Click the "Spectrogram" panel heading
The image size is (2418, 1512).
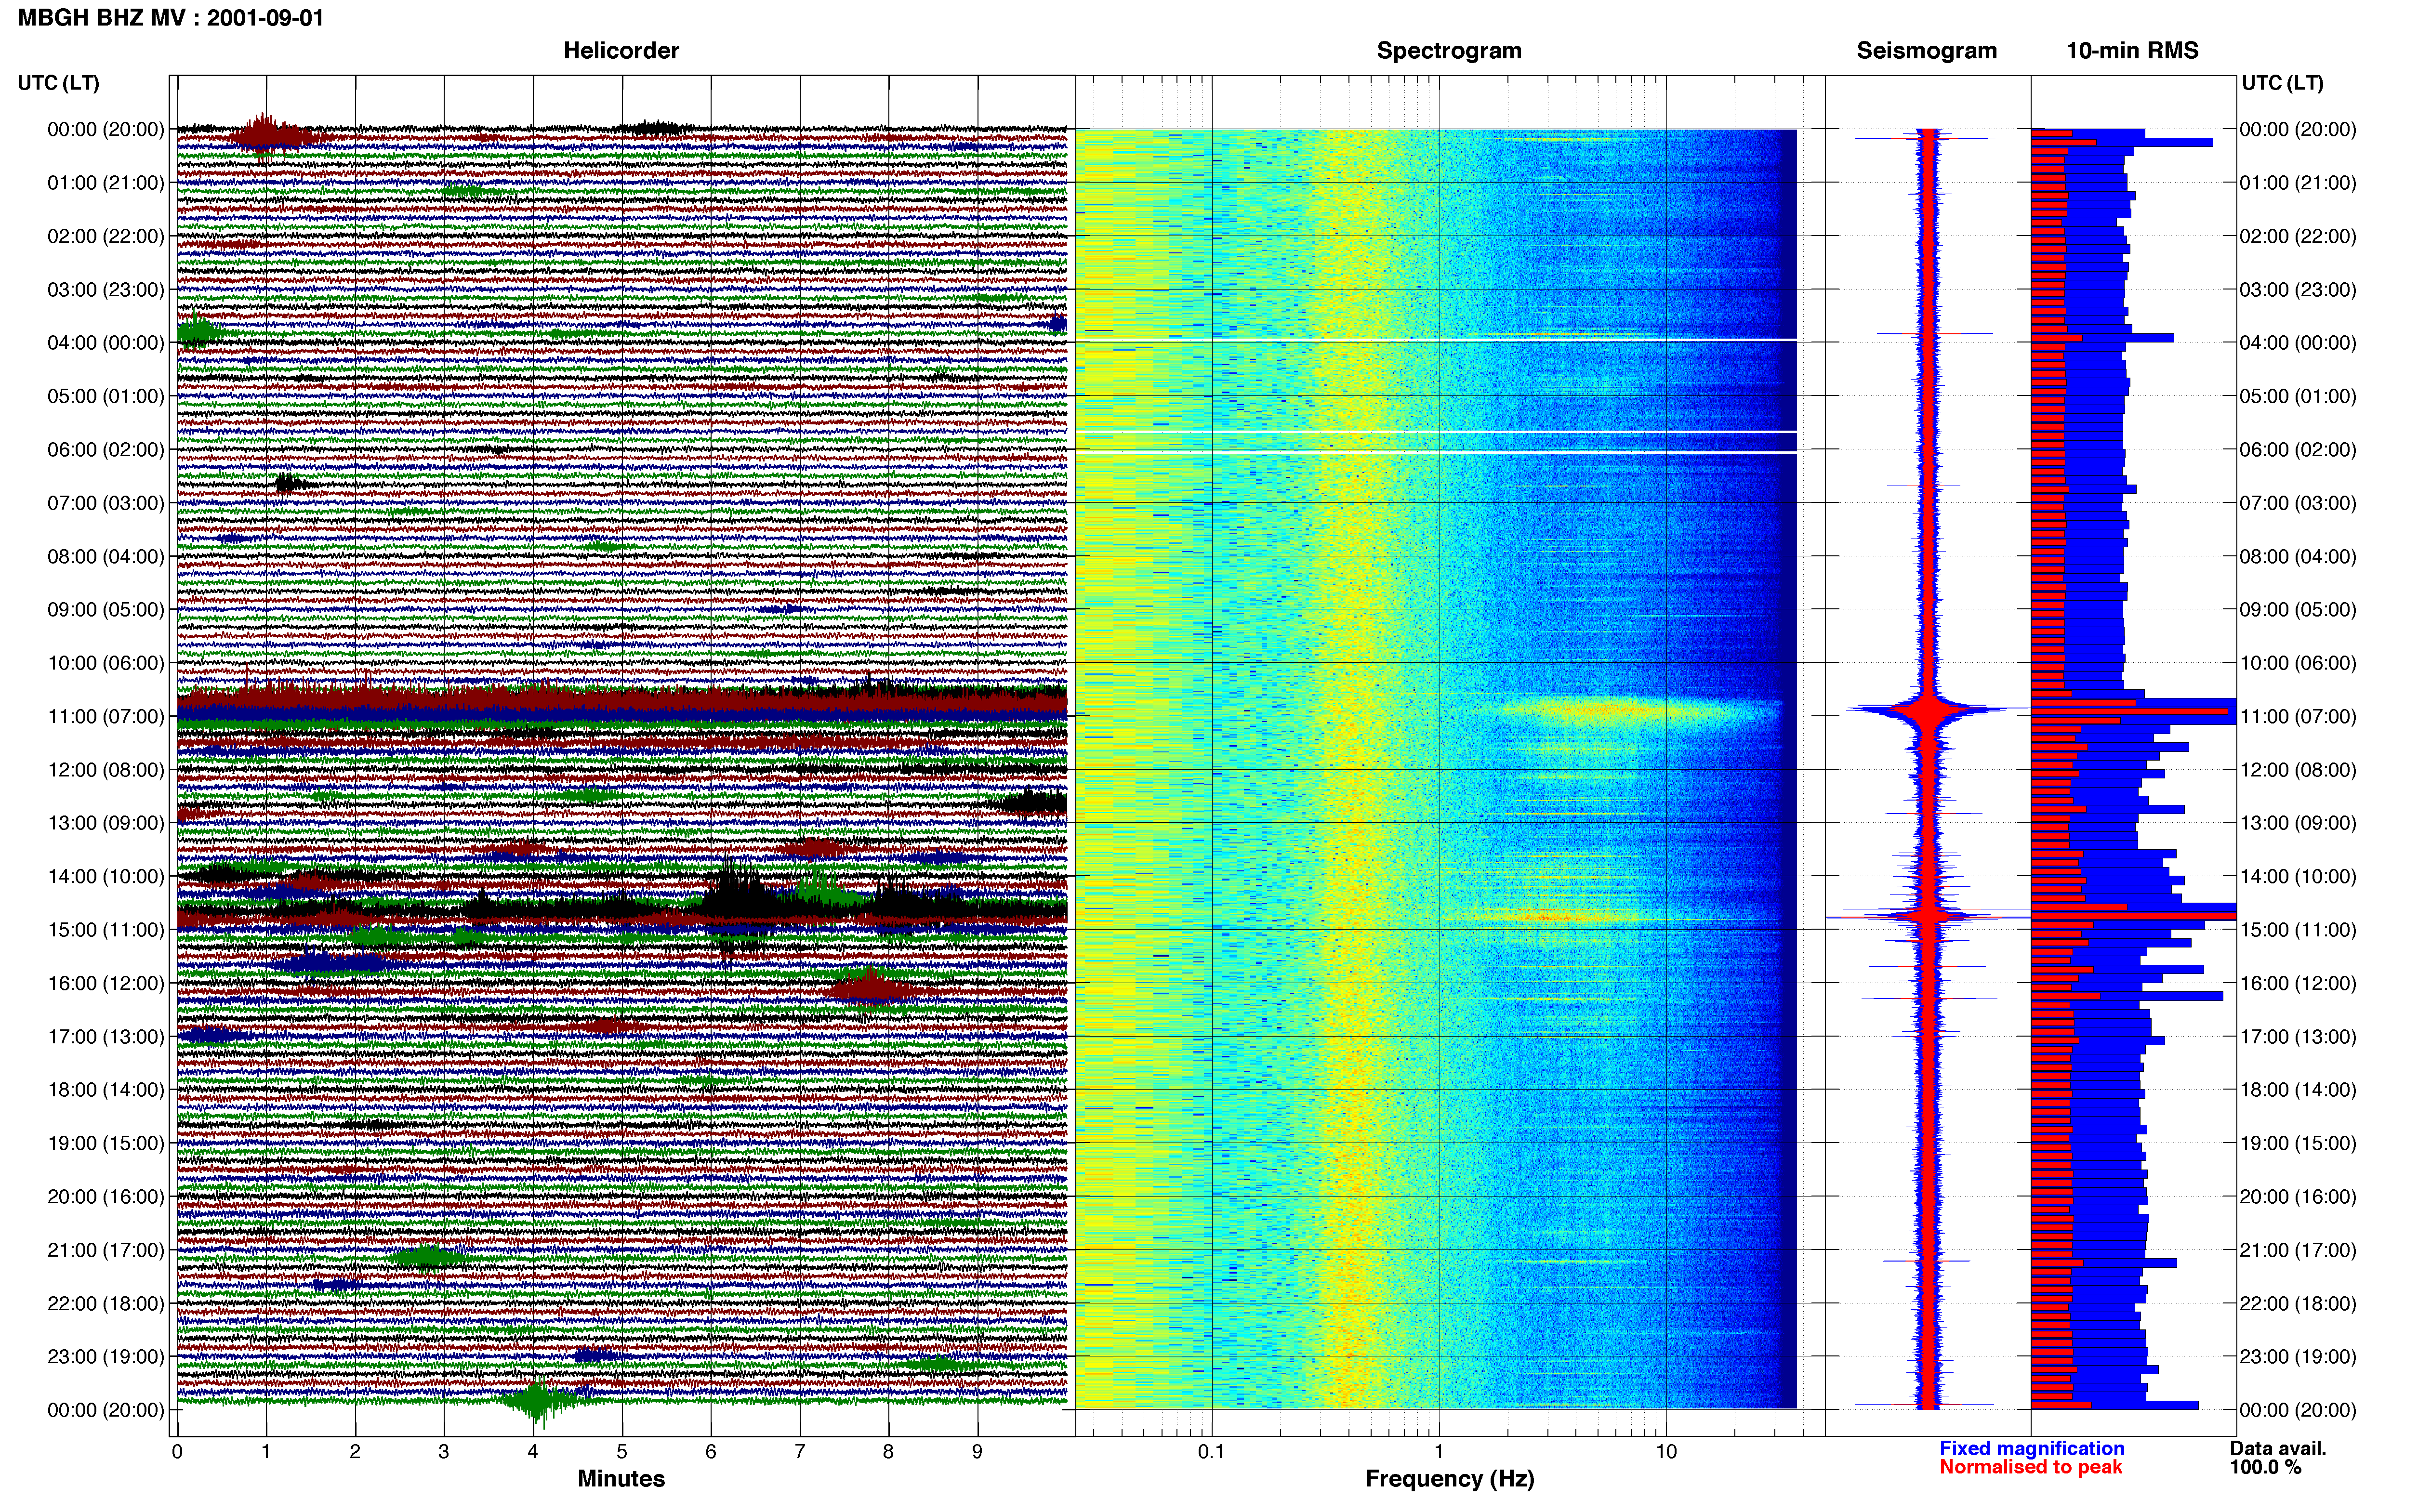[x=1449, y=51]
